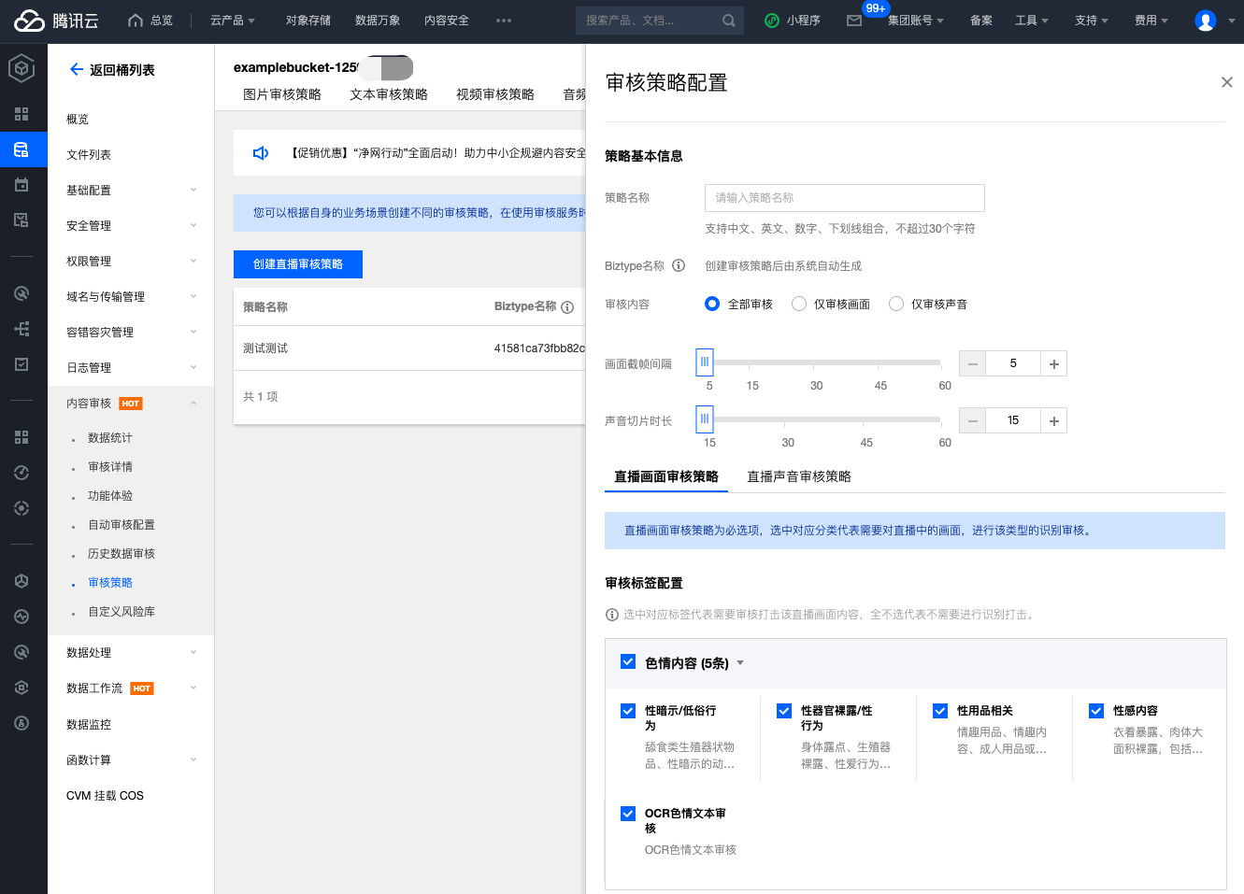Select the 仅审核声音 radio option
This screenshot has width=1244, height=894.
tap(896, 304)
